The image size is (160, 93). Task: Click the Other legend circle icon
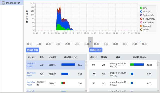141,30
